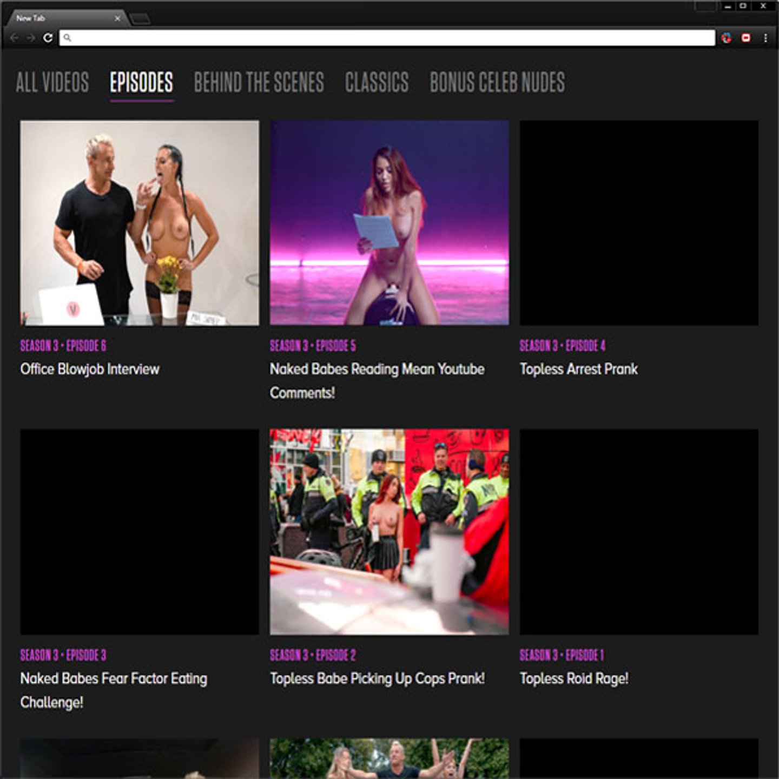
Task: Click the Season 3 Episode 2 label
Action: [313, 655]
